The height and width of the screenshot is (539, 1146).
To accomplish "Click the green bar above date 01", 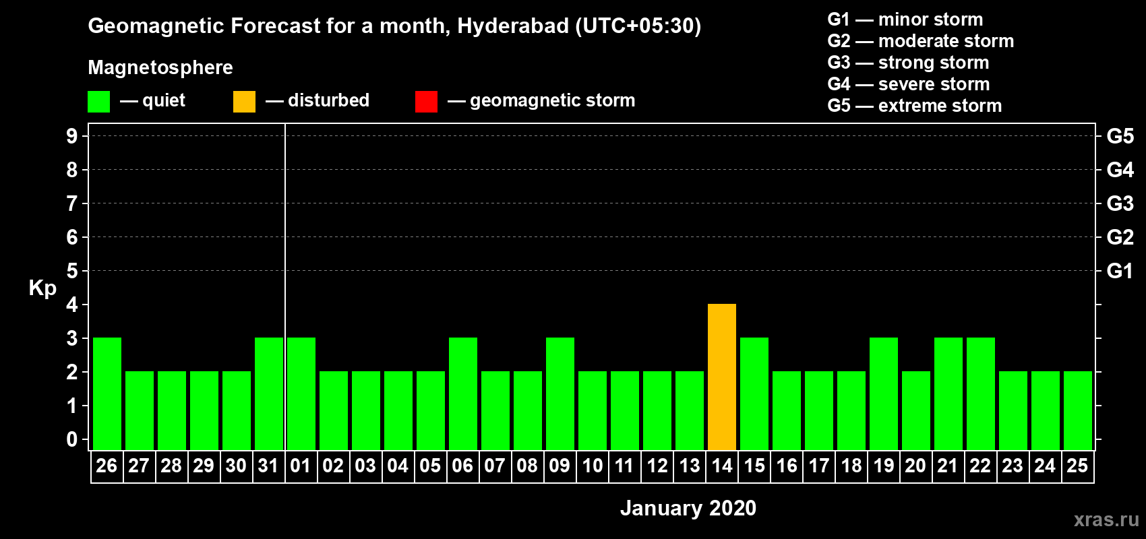I will pyautogui.click(x=301, y=394).
